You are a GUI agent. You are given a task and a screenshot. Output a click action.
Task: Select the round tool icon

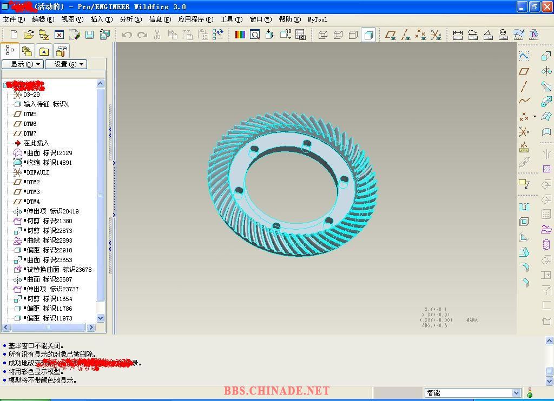525,267
